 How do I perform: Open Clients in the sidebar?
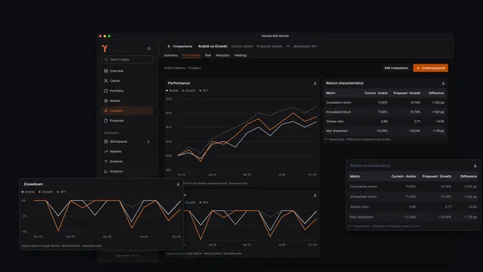[x=127, y=81]
